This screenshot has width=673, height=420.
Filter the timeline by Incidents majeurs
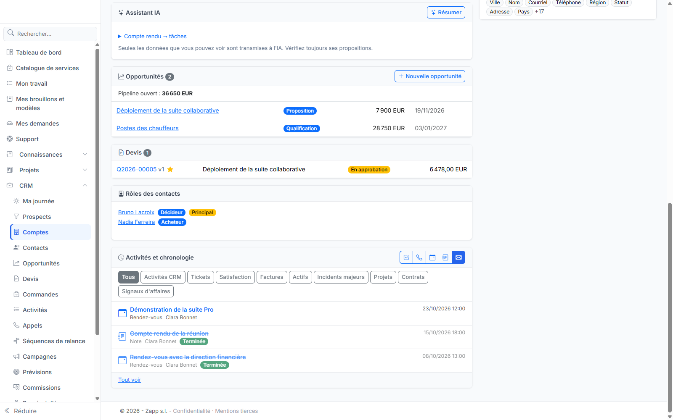coord(341,277)
